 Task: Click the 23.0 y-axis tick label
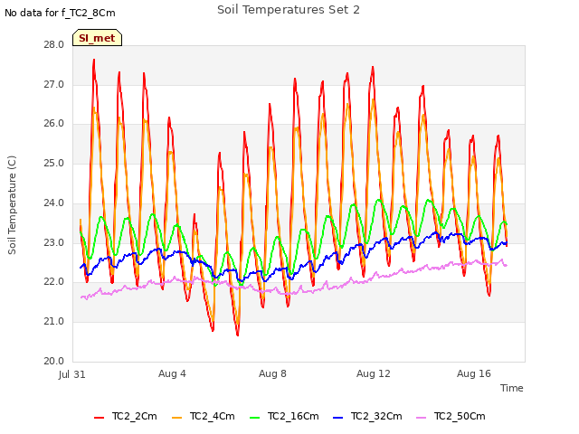click(x=53, y=243)
